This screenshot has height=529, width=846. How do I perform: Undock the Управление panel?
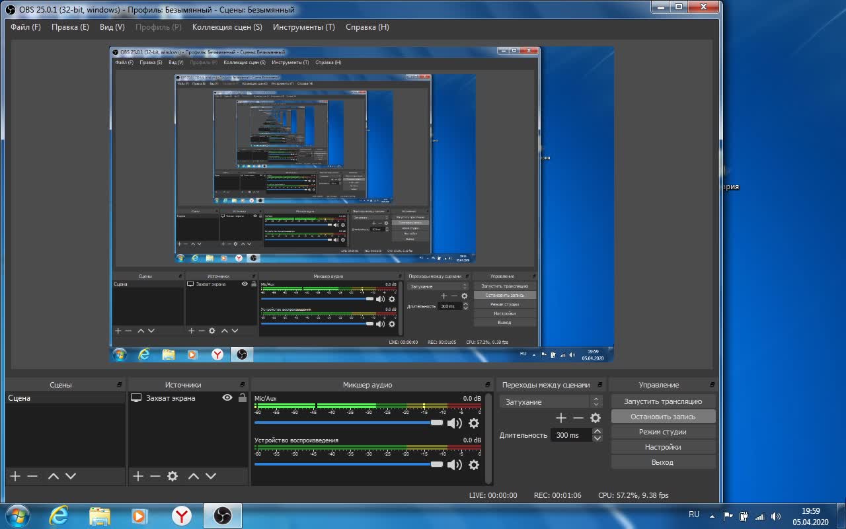[x=712, y=385]
